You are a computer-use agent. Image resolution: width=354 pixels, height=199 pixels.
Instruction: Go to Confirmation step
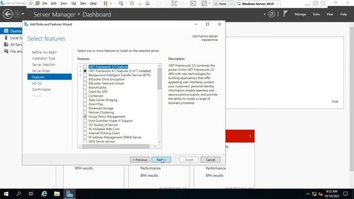[x=41, y=90]
